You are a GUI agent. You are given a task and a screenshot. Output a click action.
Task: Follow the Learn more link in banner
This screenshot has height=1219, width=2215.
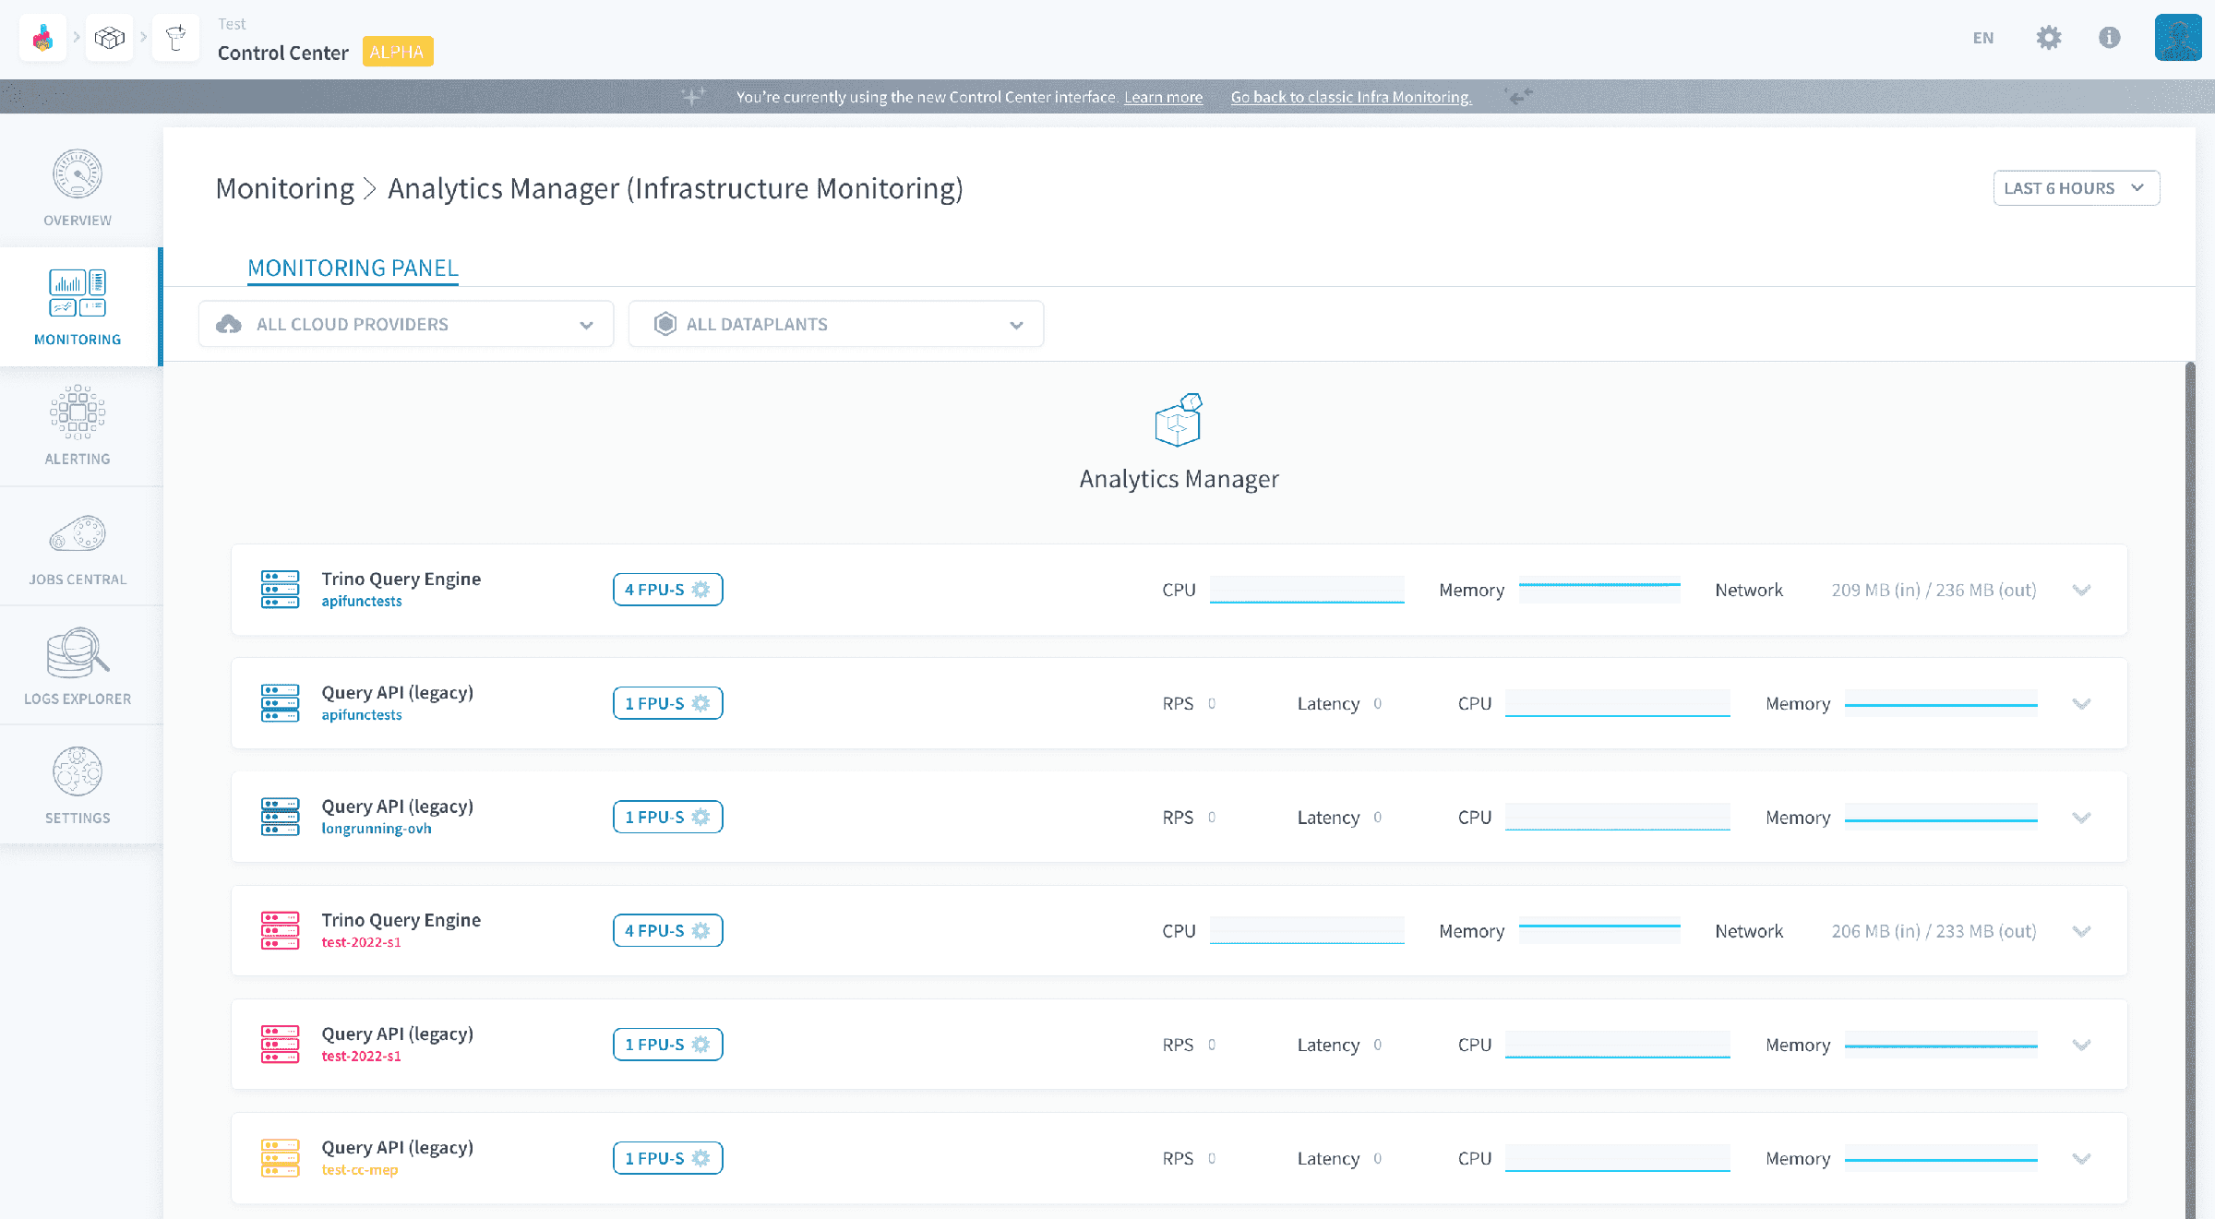(x=1163, y=97)
